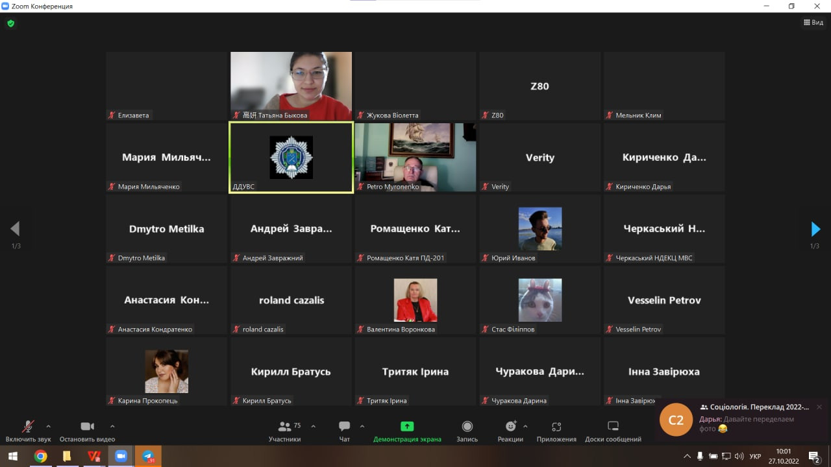Click Стас Філіппов cat avatar

[540, 300]
